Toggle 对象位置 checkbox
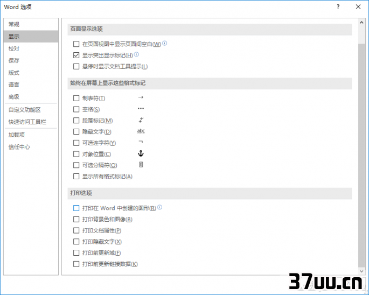 tap(76, 154)
